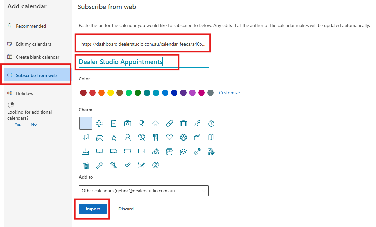
Task: Select the graduation cap charm icon
Action: click(183, 151)
